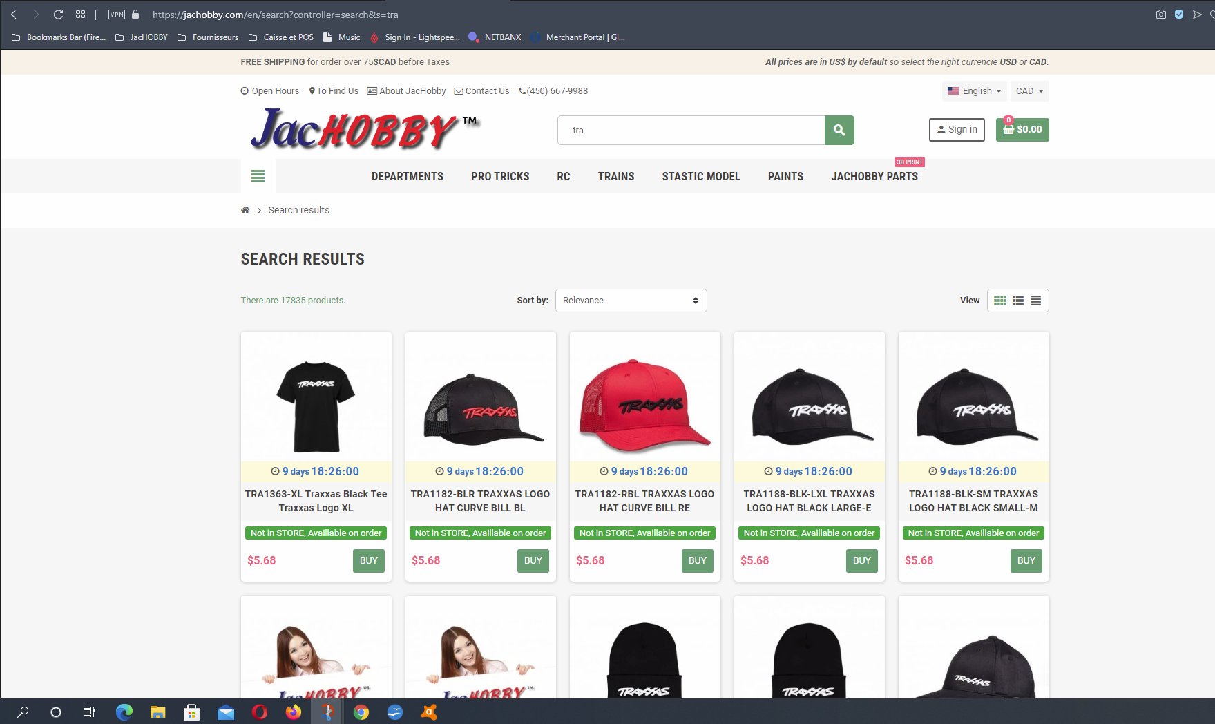Open the RC menu
Viewport: 1215px width, 724px height.
coord(564,177)
